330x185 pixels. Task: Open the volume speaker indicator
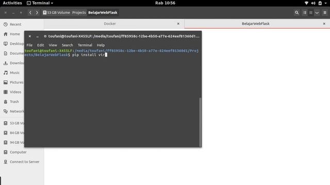pyautogui.click(x=313, y=3)
